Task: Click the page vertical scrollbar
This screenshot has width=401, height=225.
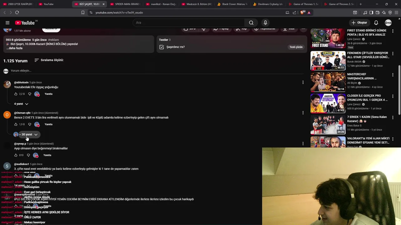Action: pos(399,91)
